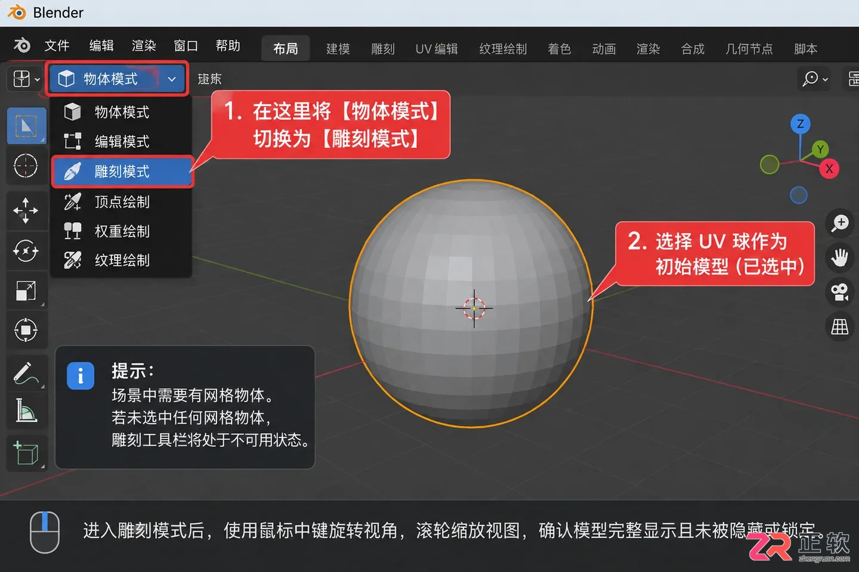Open the search dropdown in the header
Screen dimensions: 859x572
click(x=815, y=79)
